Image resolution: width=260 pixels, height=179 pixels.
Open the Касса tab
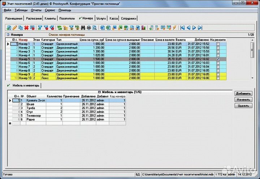(114, 18)
